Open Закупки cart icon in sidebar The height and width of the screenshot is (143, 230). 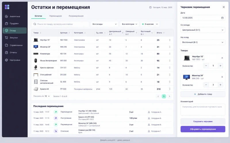(6, 38)
